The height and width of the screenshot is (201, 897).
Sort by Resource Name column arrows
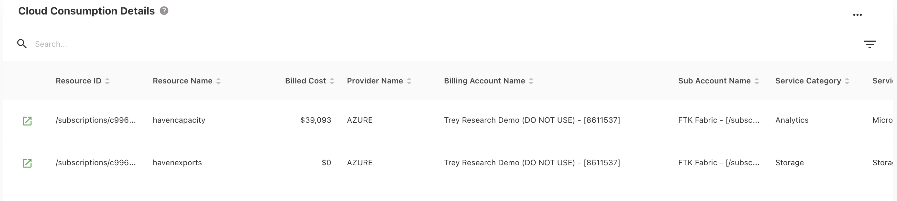218,81
